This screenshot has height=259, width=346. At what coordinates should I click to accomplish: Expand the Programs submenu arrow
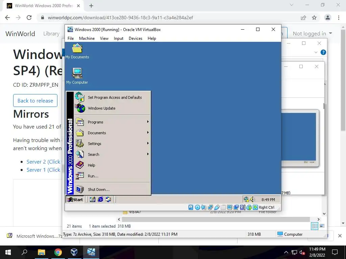point(148,122)
